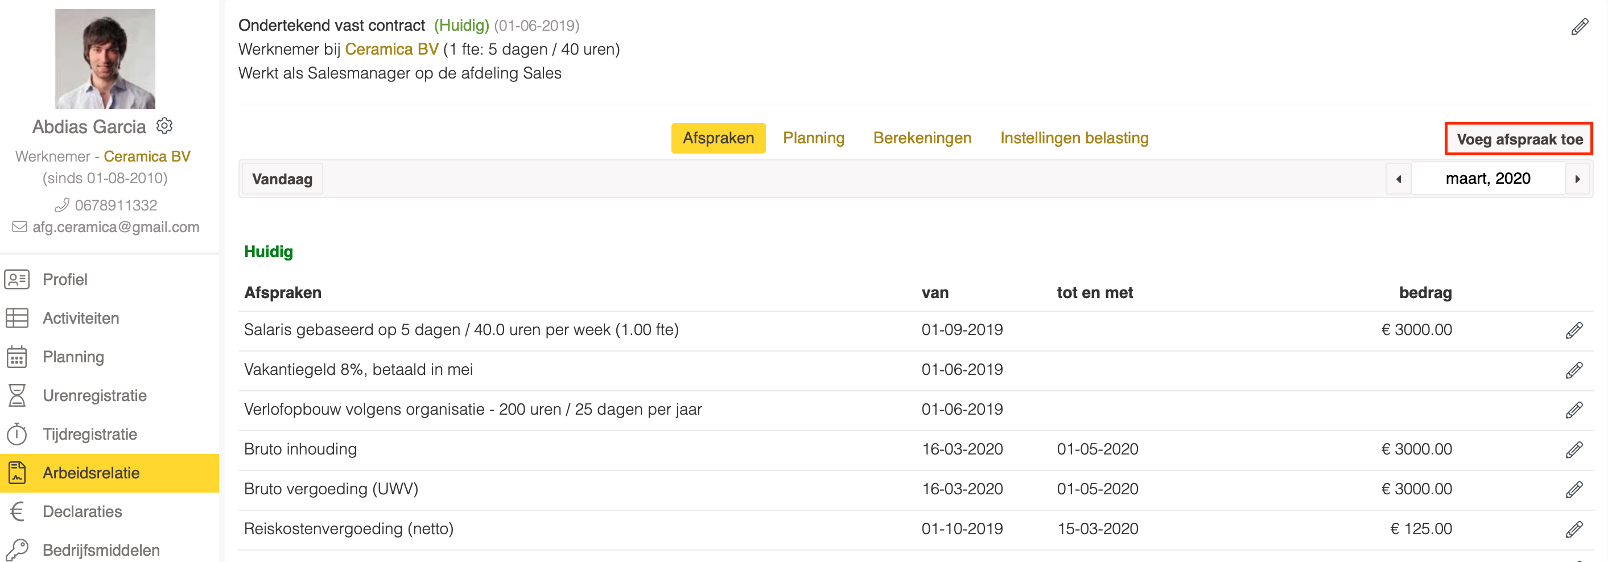The height and width of the screenshot is (562, 1608).
Task: Go to next month arrow
Action: click(x=1577, y=179)
